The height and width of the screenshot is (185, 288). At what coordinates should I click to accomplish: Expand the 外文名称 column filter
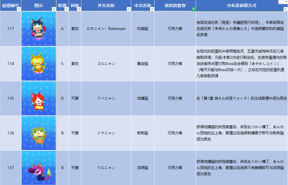(129, 9)
